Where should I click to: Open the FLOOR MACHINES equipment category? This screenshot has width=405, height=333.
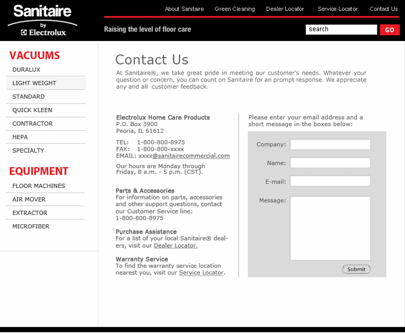pos(39,186)
